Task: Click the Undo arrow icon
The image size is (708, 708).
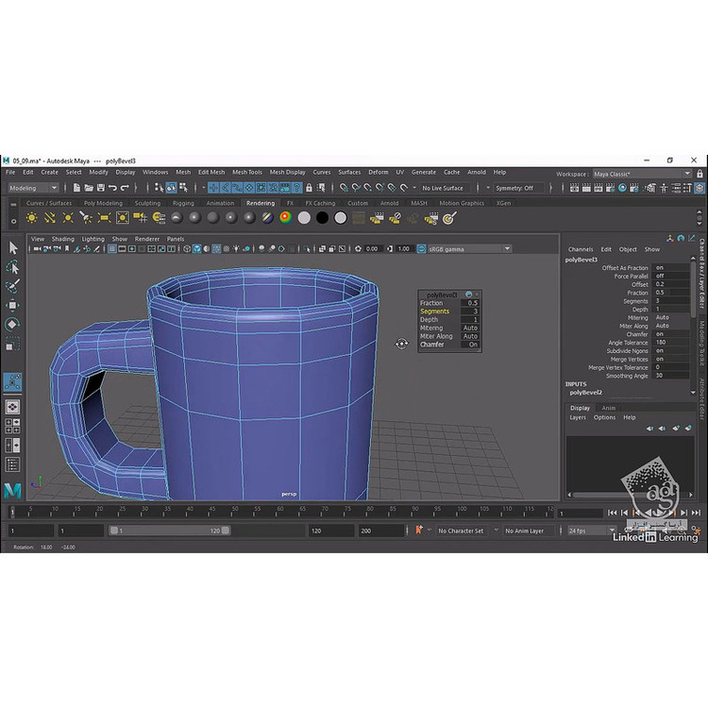Action: pyautogui.click(x=111, y=188)
